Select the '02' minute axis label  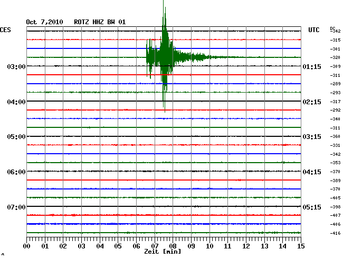tap(63, 246)
